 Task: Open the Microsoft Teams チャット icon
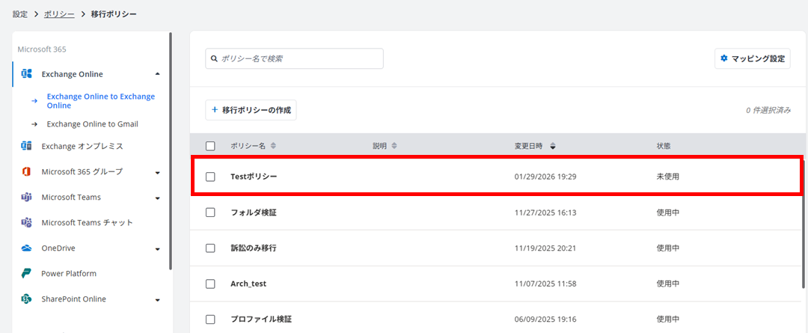(26, 223)
